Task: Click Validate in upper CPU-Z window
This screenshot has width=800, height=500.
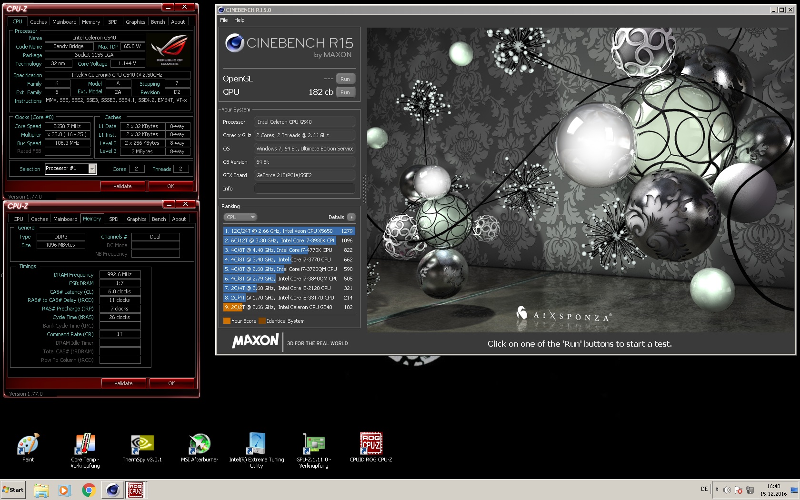Action: pyautogui.click(x=122, y=186)
